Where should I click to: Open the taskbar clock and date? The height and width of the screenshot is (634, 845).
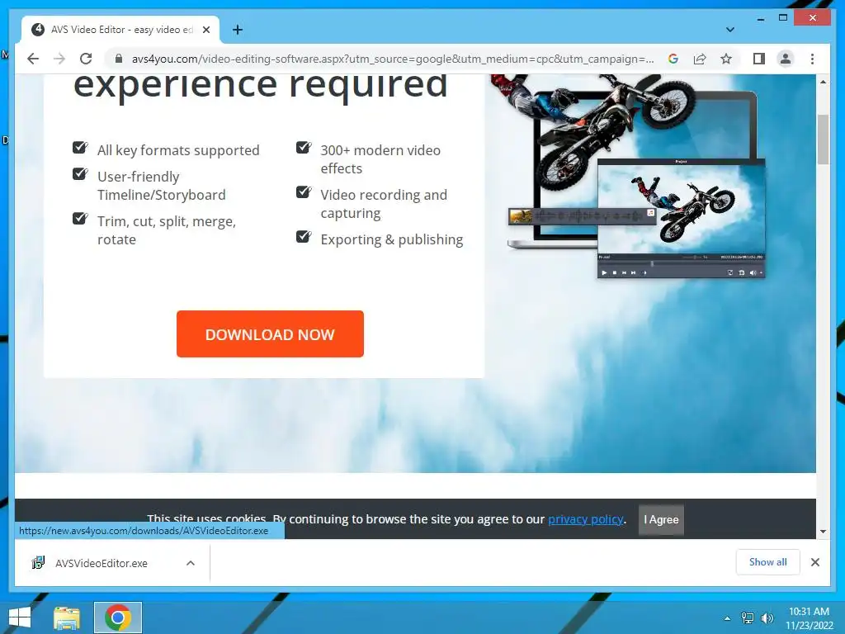coord(809,618)
